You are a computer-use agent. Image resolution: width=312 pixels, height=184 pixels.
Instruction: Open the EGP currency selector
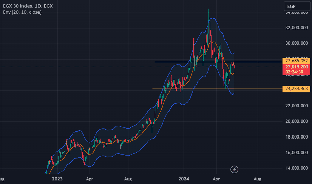297,6
